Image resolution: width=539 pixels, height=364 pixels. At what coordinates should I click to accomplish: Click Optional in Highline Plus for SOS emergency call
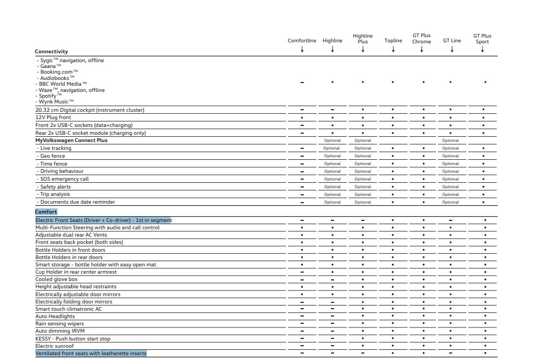[x=363, y=179]
